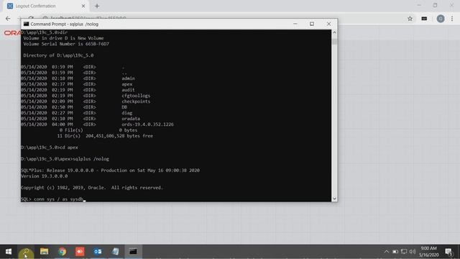Open Outlook from the taskbar
This screenshot has height=259, width=460.
[98, 252]
